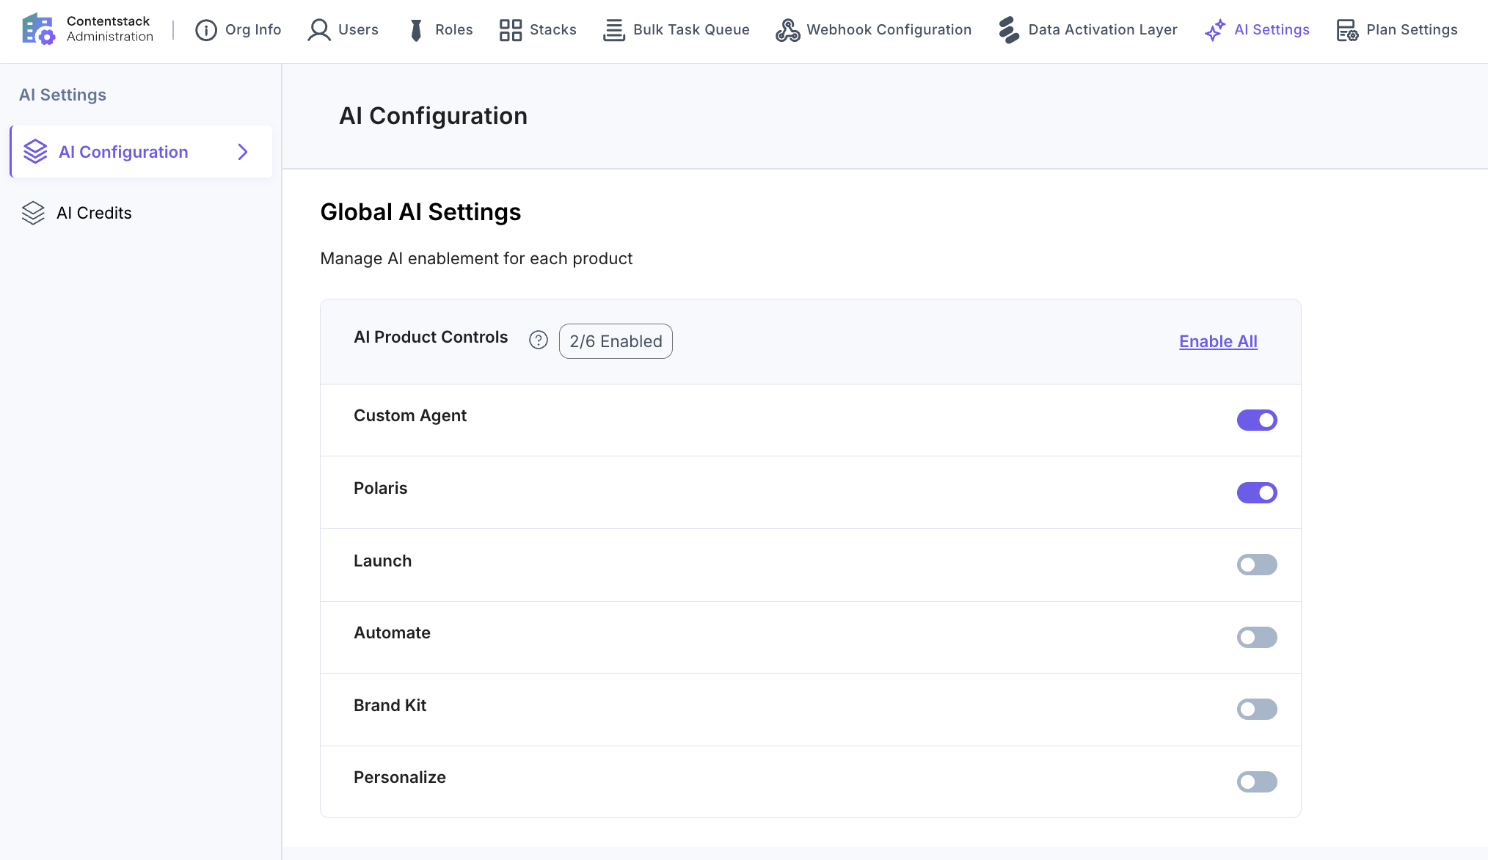The width and height of the screenshot is (1488, 860).
Task: Click the Bulk Task Queue list icon
Action: pos(614,30)
